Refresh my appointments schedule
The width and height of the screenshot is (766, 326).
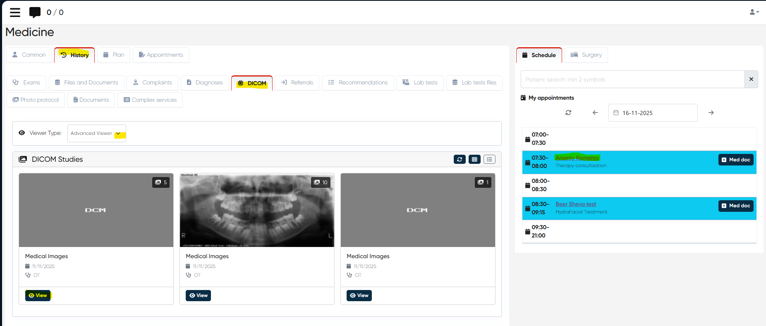point(568,113)
